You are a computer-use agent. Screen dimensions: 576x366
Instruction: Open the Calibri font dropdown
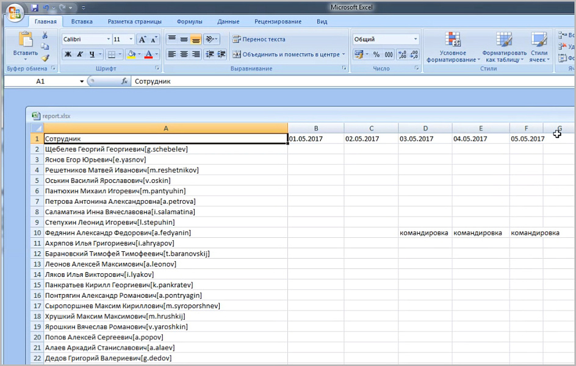click(x=109, y=38)
